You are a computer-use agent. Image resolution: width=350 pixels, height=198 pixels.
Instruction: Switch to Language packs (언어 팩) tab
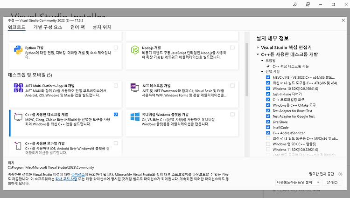click(x=77, y=27)
